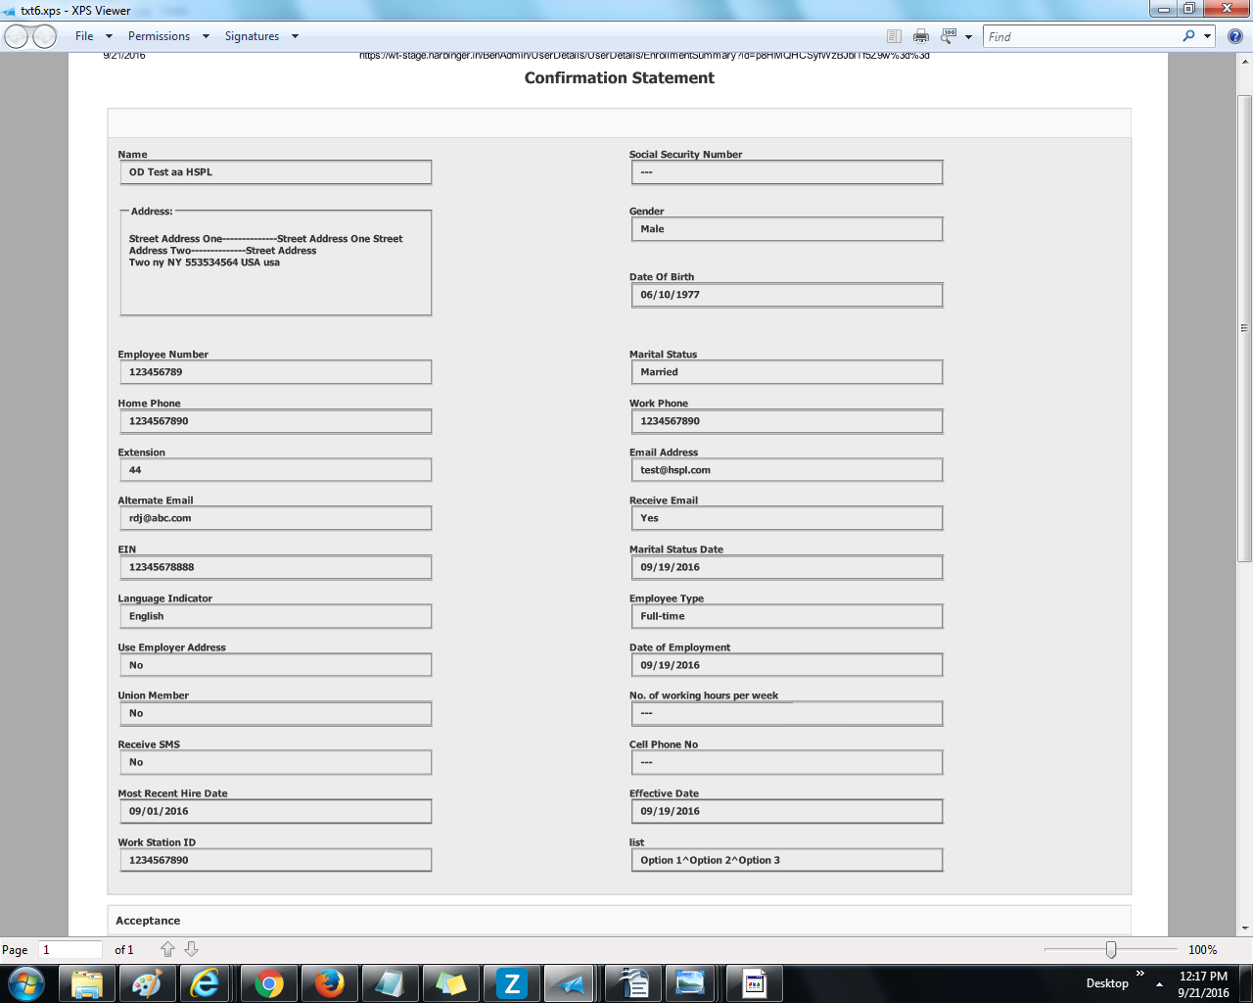Viewport: 1253px width, 1003px height.
Task: Click alternate email rdj@abc.com
Action: click(x=275, y=518)
